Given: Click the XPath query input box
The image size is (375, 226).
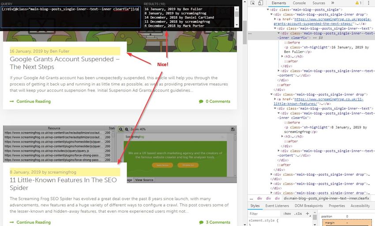Looking at the screenshot, I should [x=71, y=18].
